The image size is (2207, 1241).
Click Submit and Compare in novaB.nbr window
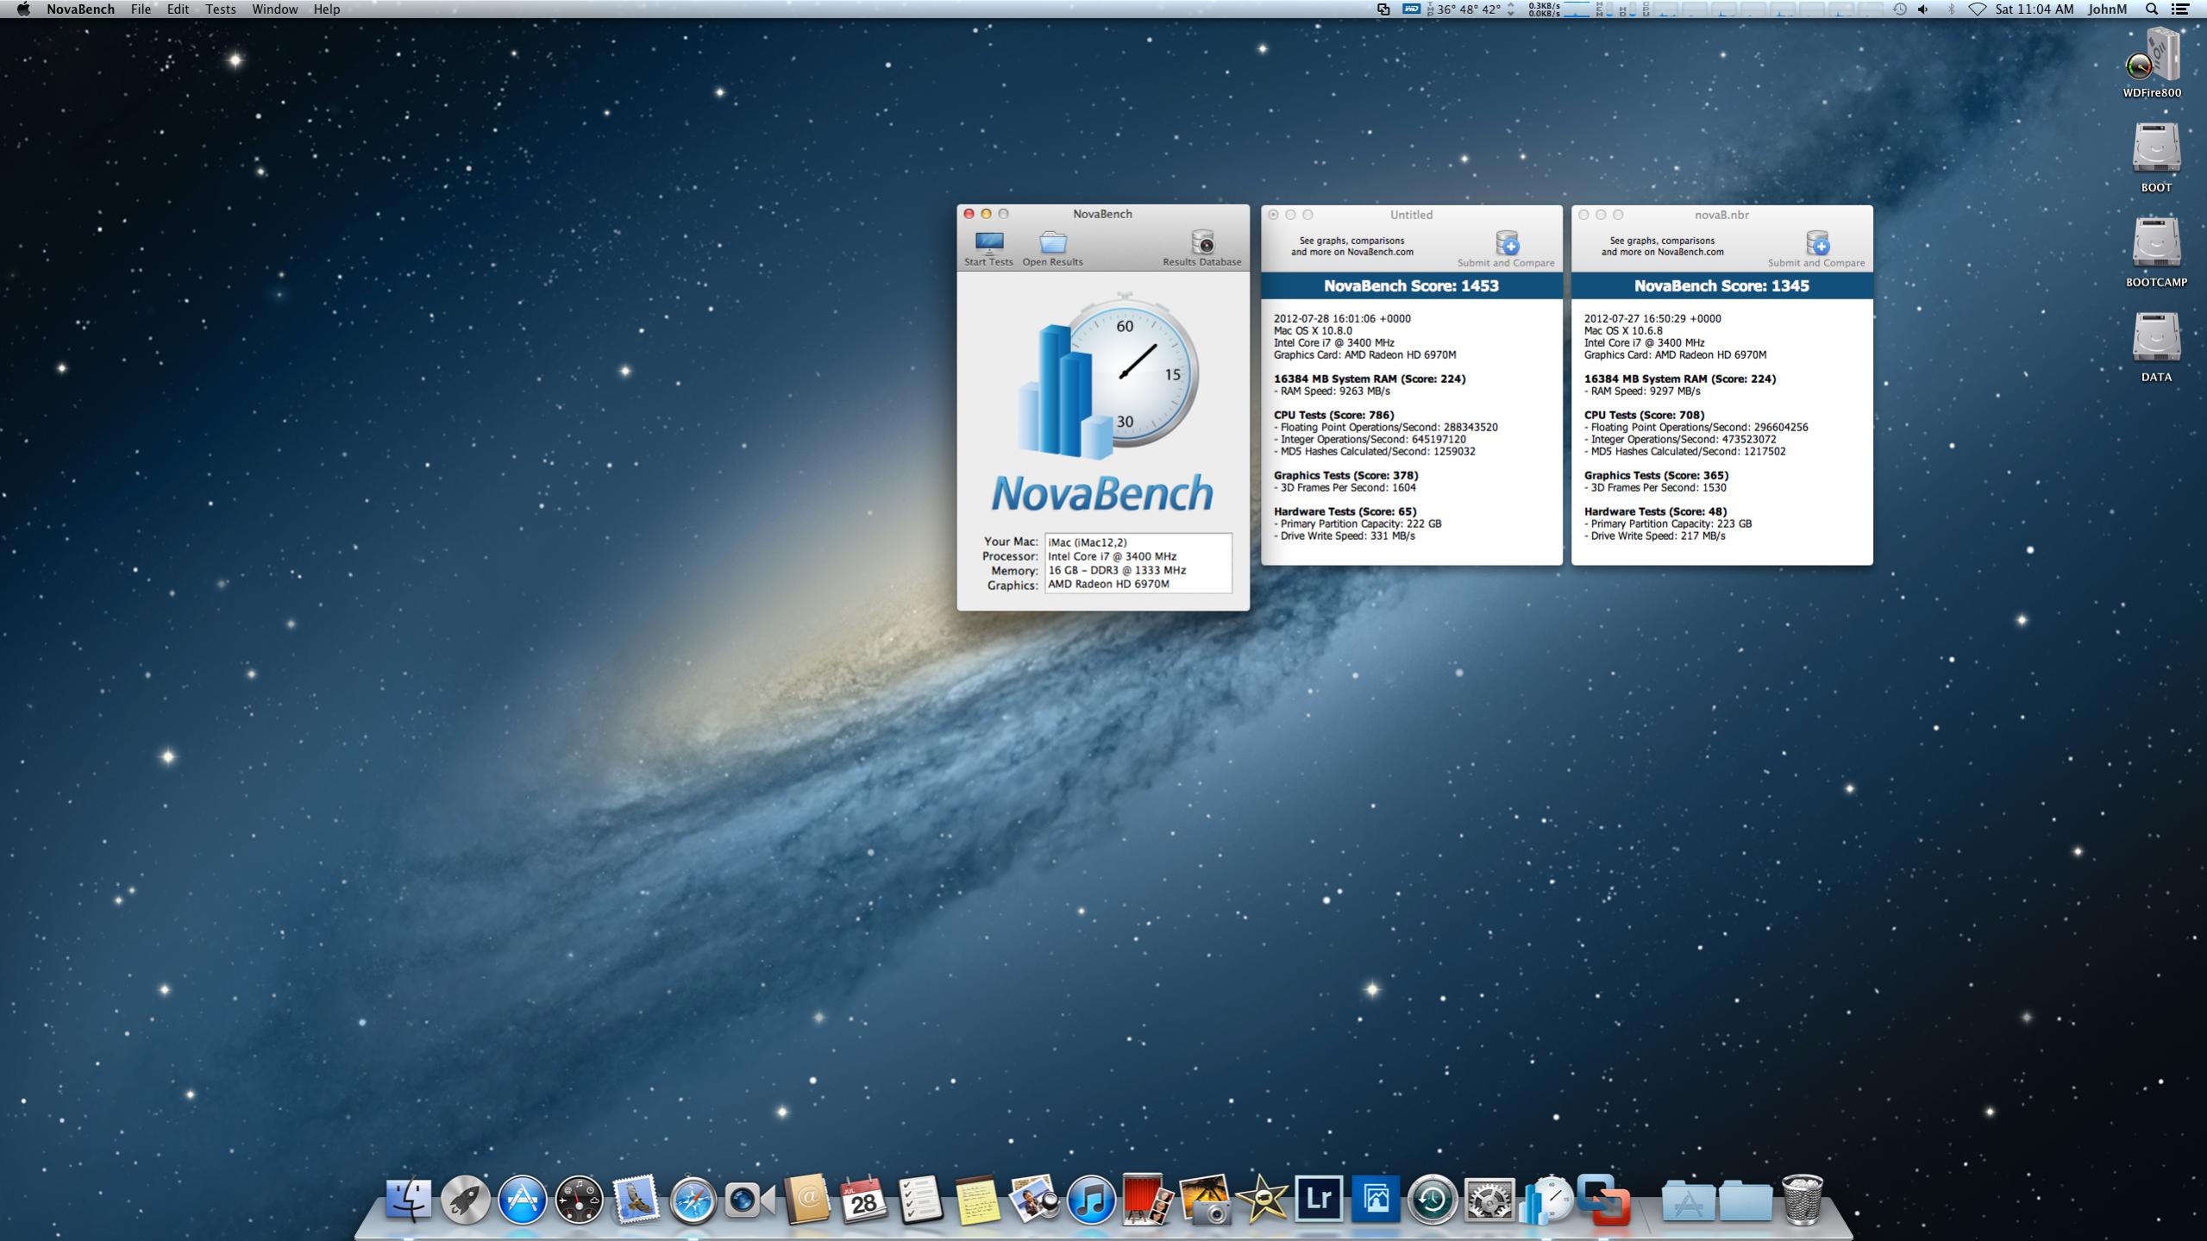(1816, 249)
